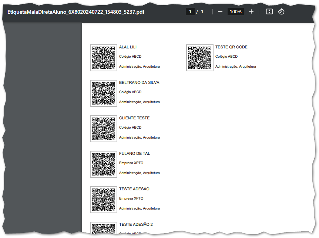The height and width of the screenshot is (238, 319).
Task: Click the page number input field
Action: pyautogui.click(x=190, y=12)
